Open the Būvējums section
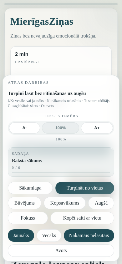The image size is (122, 264). tap(25, 203)
